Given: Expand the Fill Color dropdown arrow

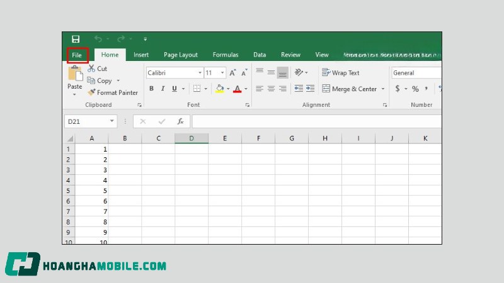Looking at the screenshot, I should [x=228, y=89].
